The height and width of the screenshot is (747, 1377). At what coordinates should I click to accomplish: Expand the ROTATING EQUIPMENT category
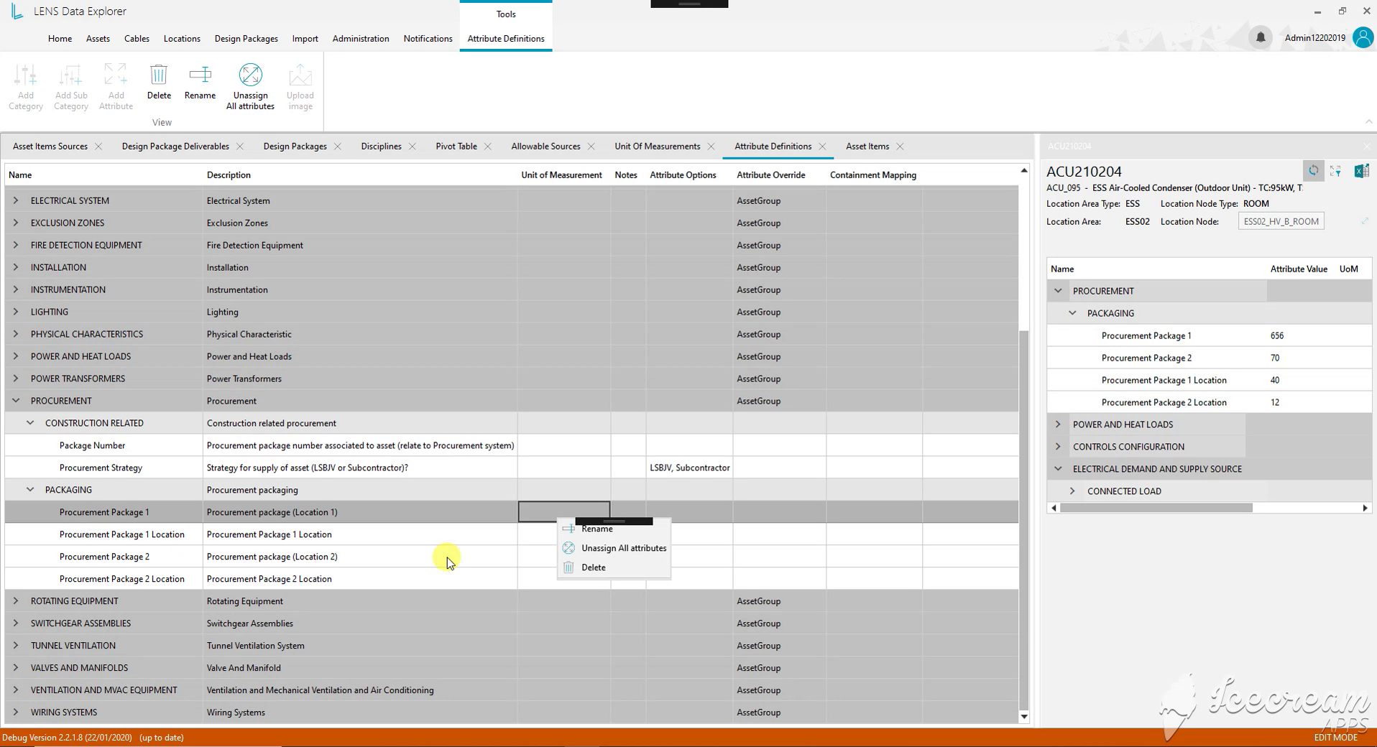16,601
